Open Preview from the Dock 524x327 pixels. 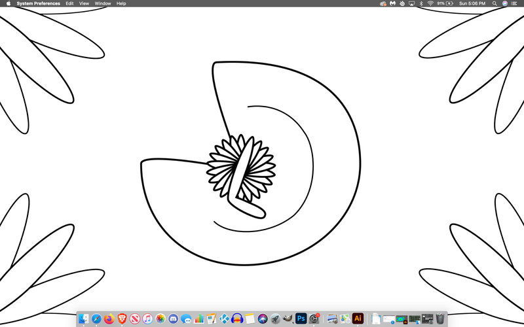point(333,318)
